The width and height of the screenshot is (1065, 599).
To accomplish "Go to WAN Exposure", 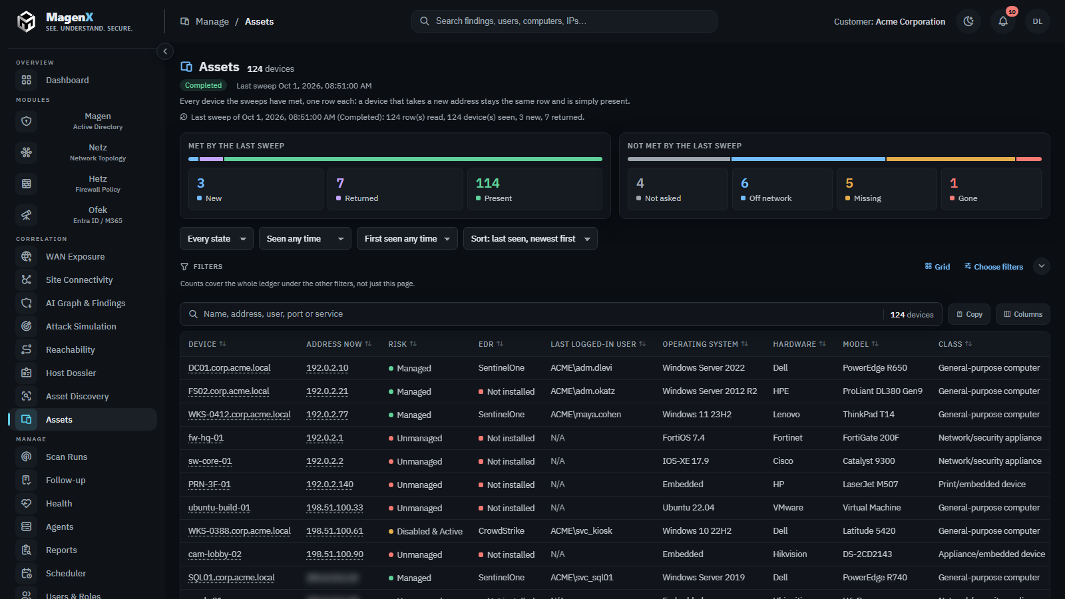I will pyautogui.click(x=83, y=256).
